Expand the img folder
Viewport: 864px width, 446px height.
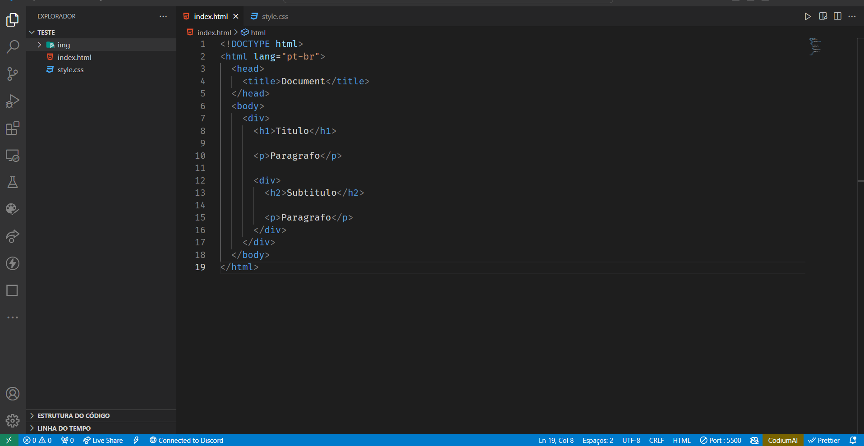[101, 45]
